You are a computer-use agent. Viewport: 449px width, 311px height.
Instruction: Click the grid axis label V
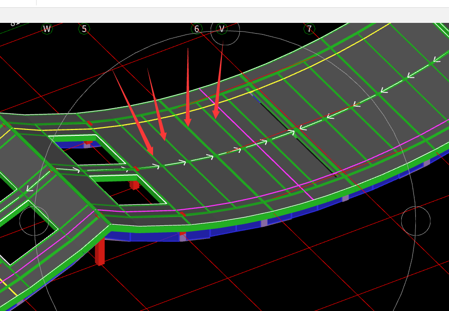pyautogui.click(x=222, y=29)
